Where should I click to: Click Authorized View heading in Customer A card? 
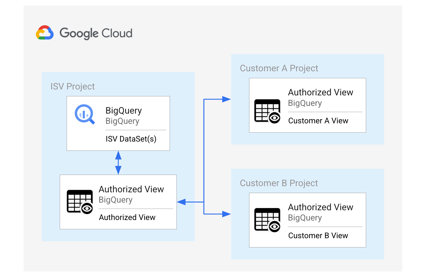(321, 92)
